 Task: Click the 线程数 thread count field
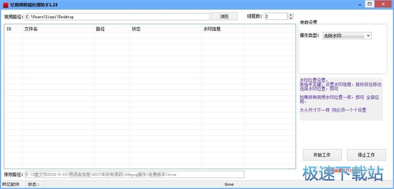[276, 17]
